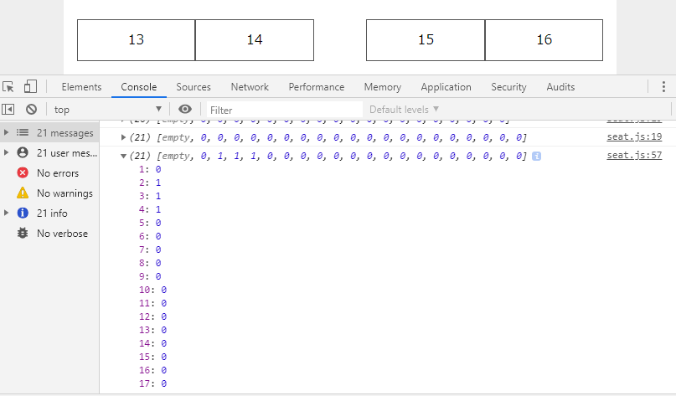The width and height of the screenshot is (676, 396).
Task: Expand the 21 info group
Action: click(x=6, y=213)
